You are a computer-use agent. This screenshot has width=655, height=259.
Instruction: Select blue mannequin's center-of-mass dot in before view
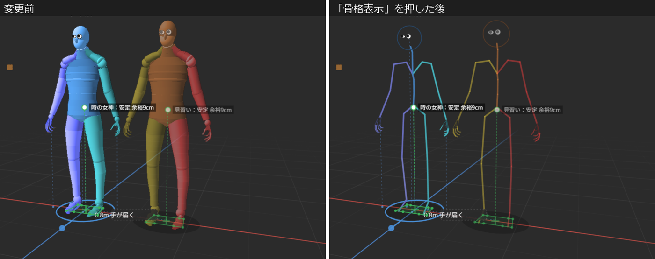(85, 107)
